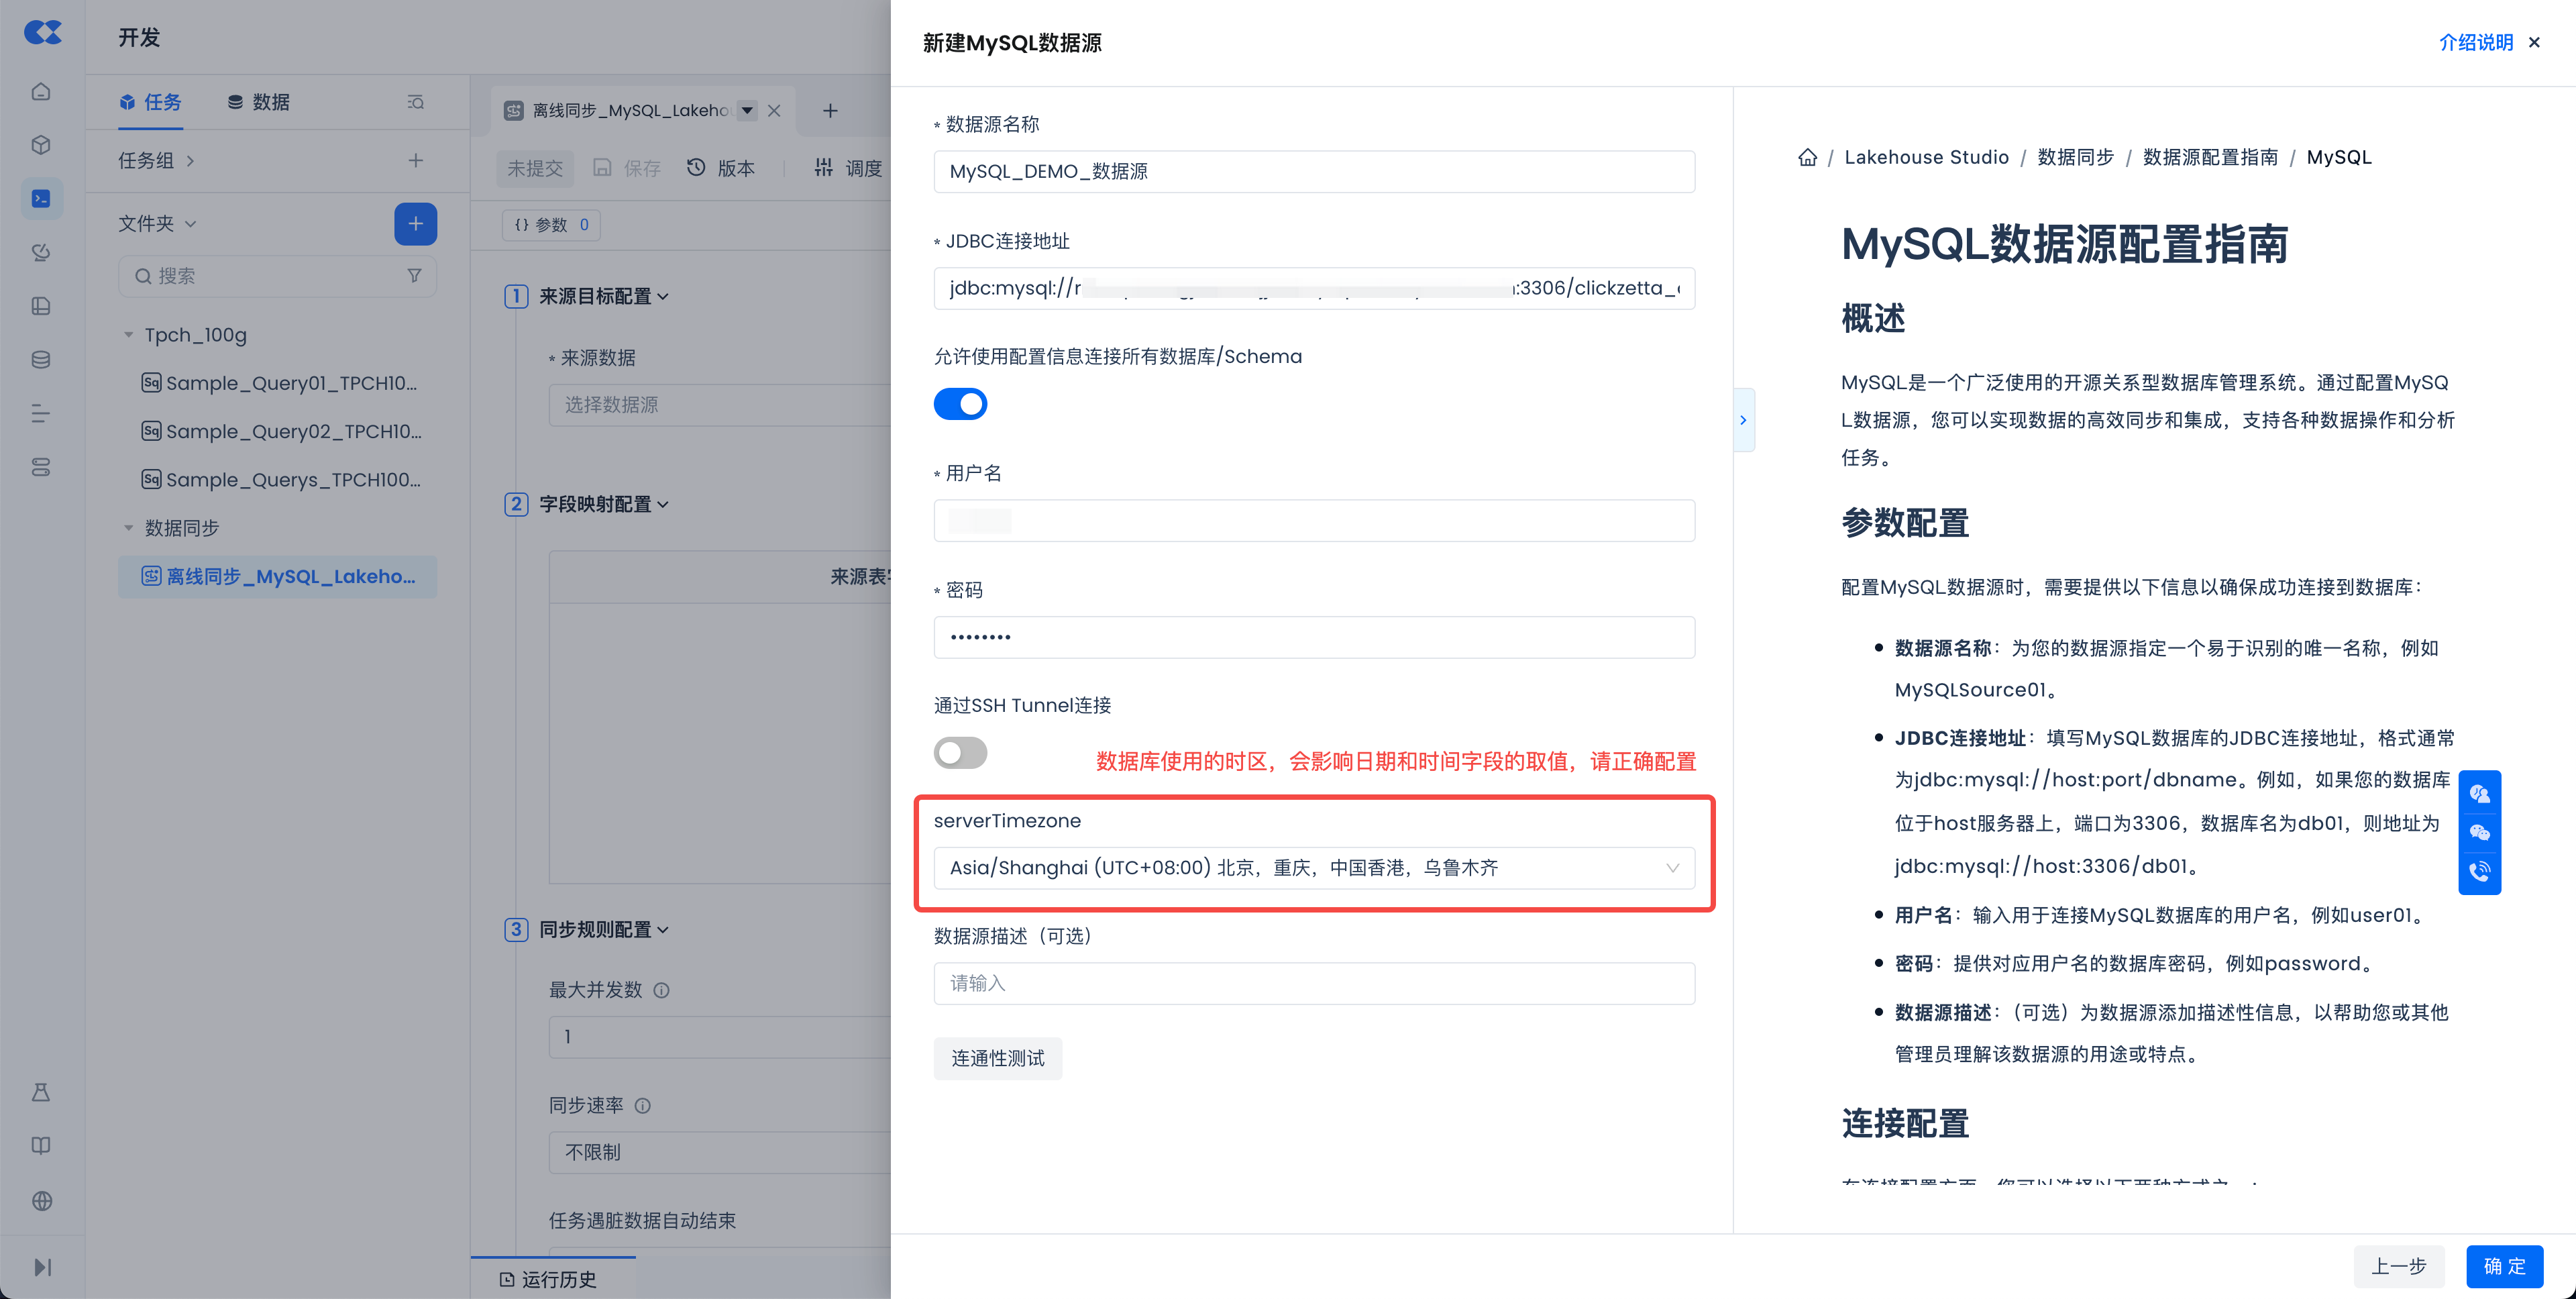
Task: Click the home icon in documentation breadcrumb
Action: pyautogui.click(x=1807, y=157)
